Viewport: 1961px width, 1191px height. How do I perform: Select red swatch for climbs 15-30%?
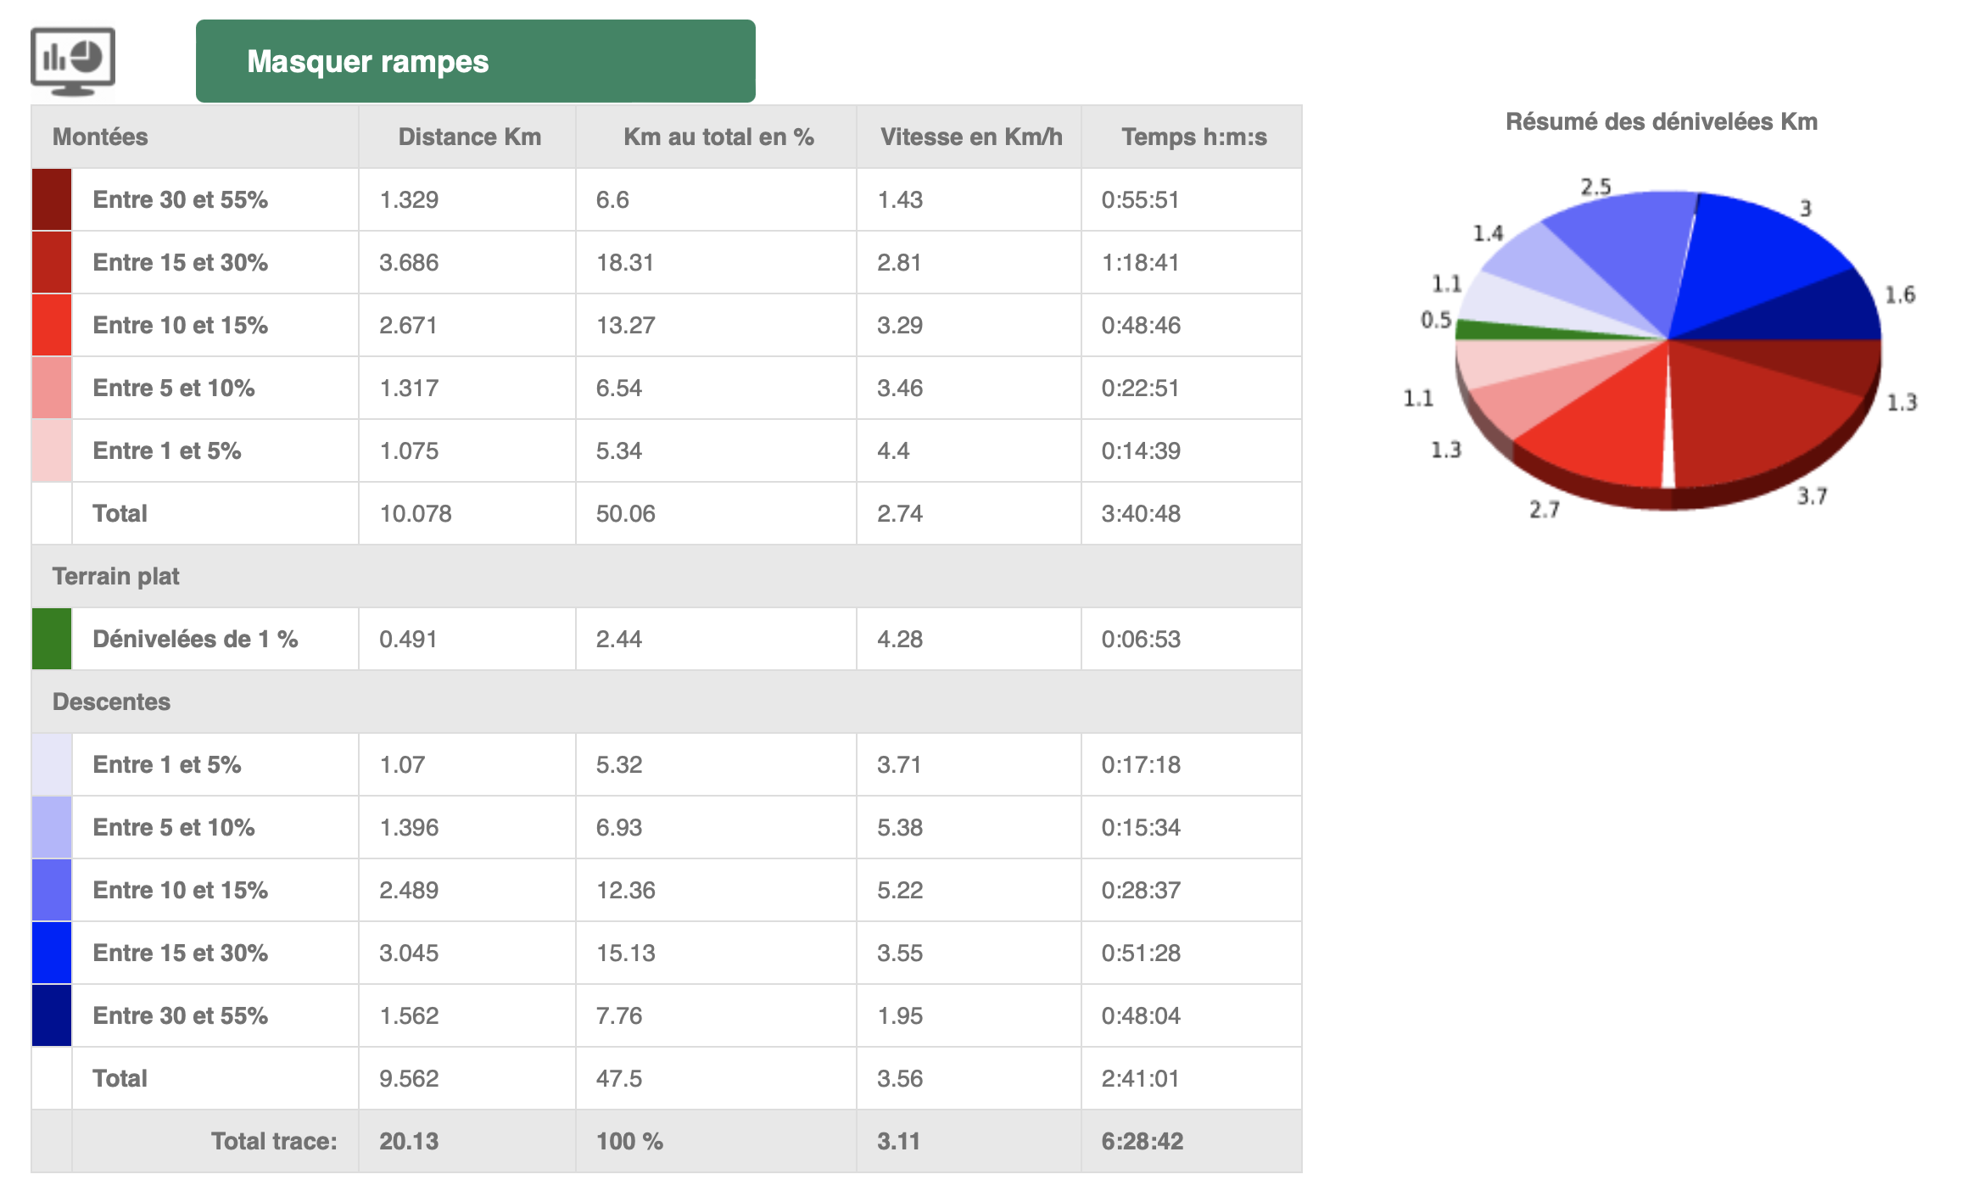(52, 262)
